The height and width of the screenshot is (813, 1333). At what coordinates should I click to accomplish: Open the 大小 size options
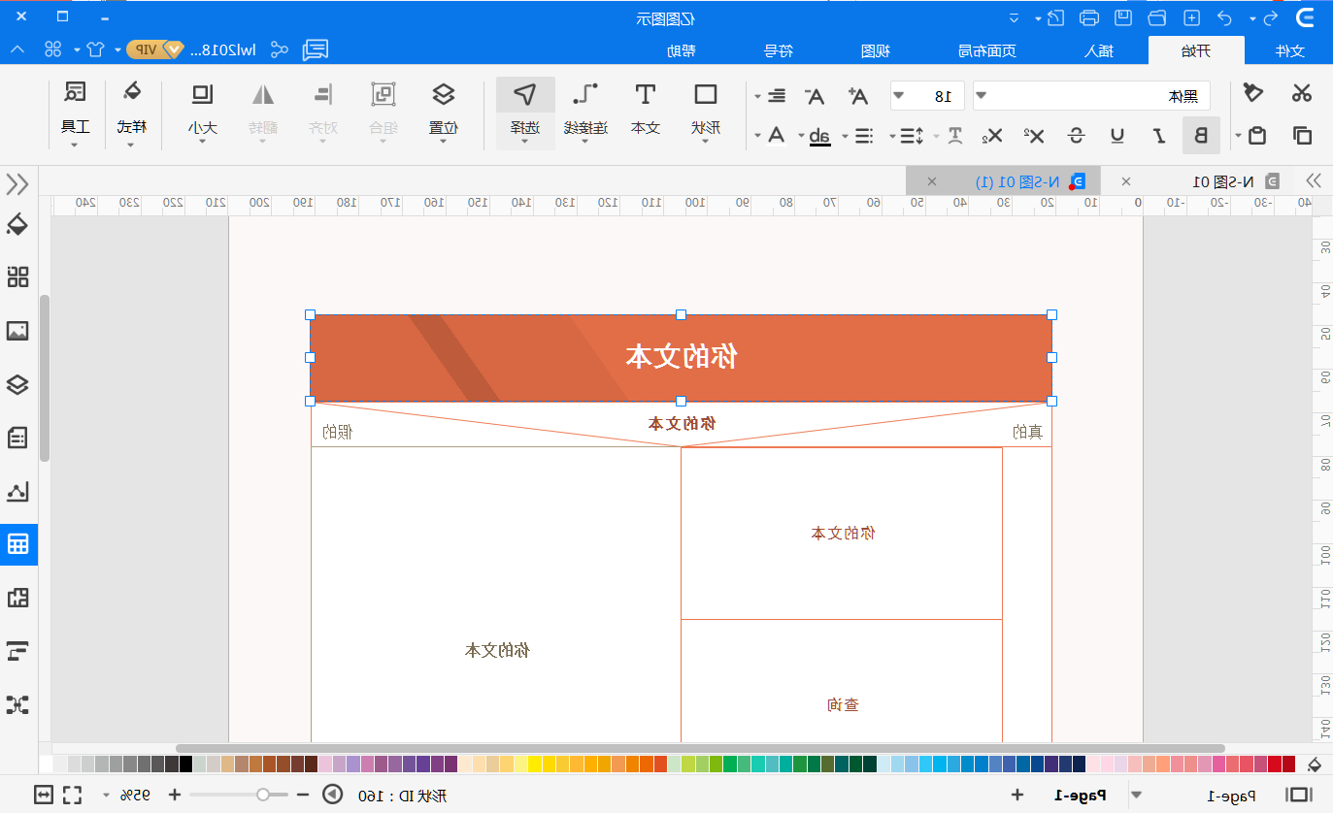coord(202,112)
